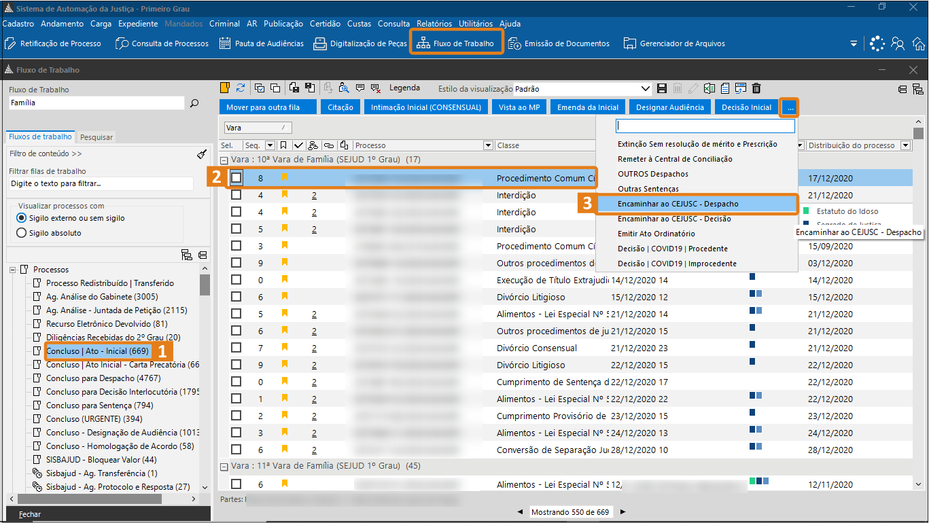Viewport: 929px width, 523px height.
Task: Check the box for the Divórcio Litigioso 15/12/2020 row
Action: [236, 297]
